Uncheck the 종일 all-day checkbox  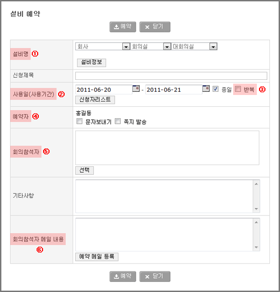pyautogui.click(x=215, y=89)
